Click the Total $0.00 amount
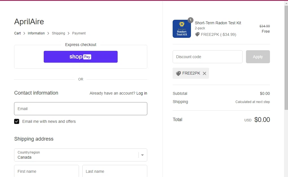Image resolution: width=288 pixels, height=177 pixels. pyautogui.click(x=262, y=120)
